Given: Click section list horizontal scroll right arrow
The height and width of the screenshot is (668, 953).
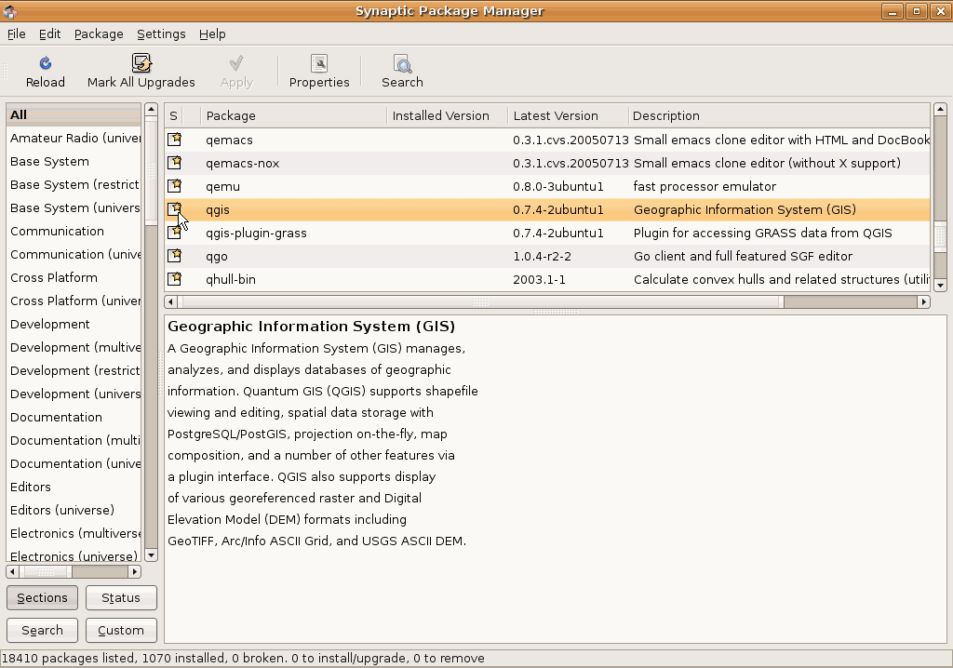Looking at the screenshot, I should (135, 571).
